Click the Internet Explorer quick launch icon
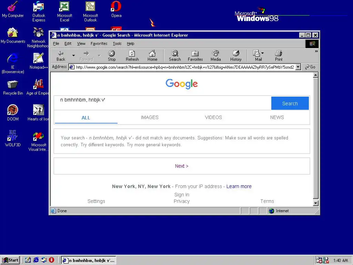353x265 pixels. 36,260
